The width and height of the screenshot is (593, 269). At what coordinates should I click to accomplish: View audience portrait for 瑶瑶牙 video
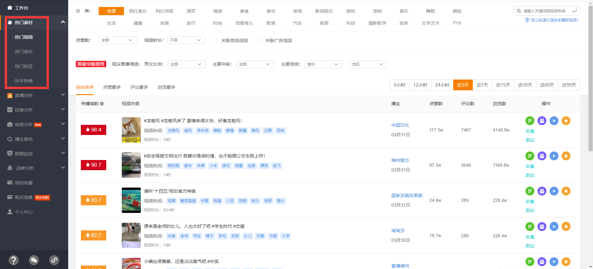[x=542, y=227]
